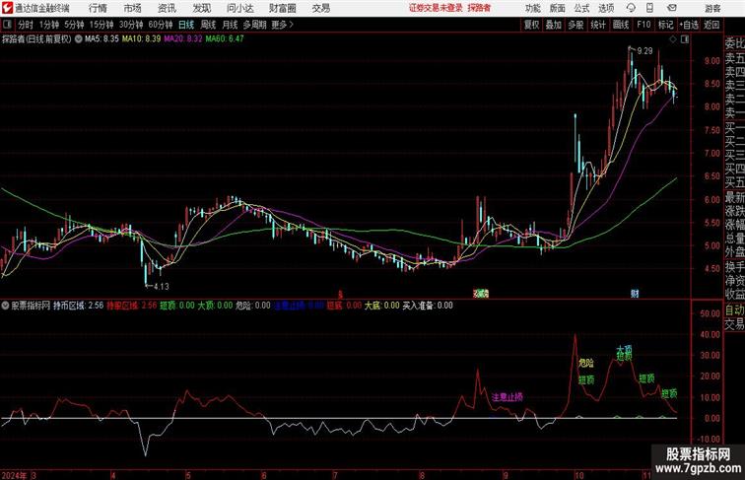Click the 标记 mark button
The image size is (745, 480).
665,25
